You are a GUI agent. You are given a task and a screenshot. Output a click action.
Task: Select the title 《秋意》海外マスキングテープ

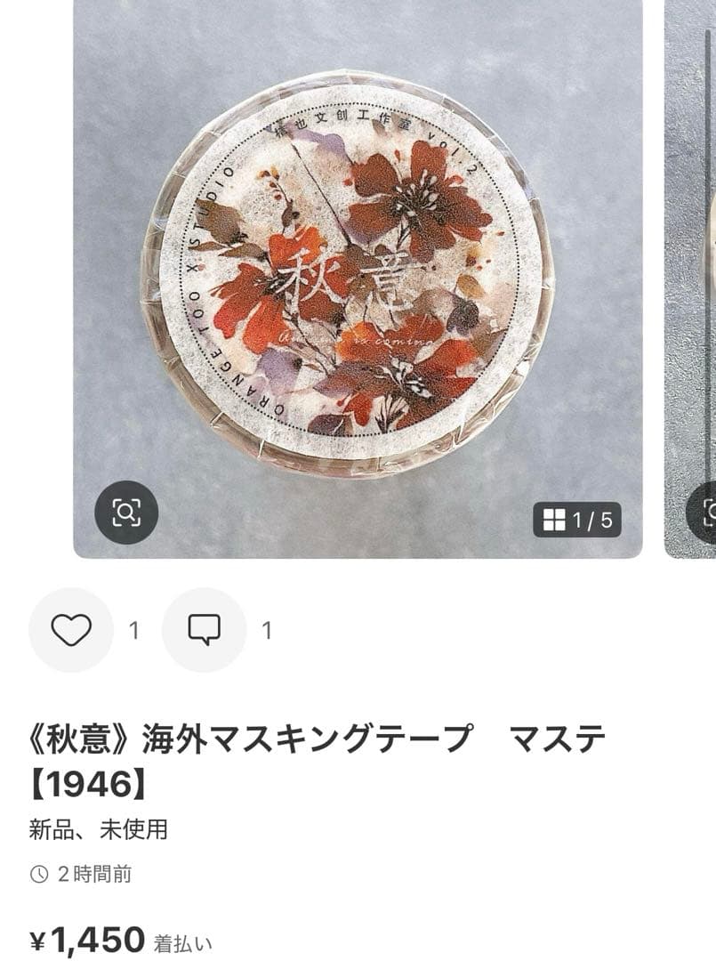click(x=251, y=738)
